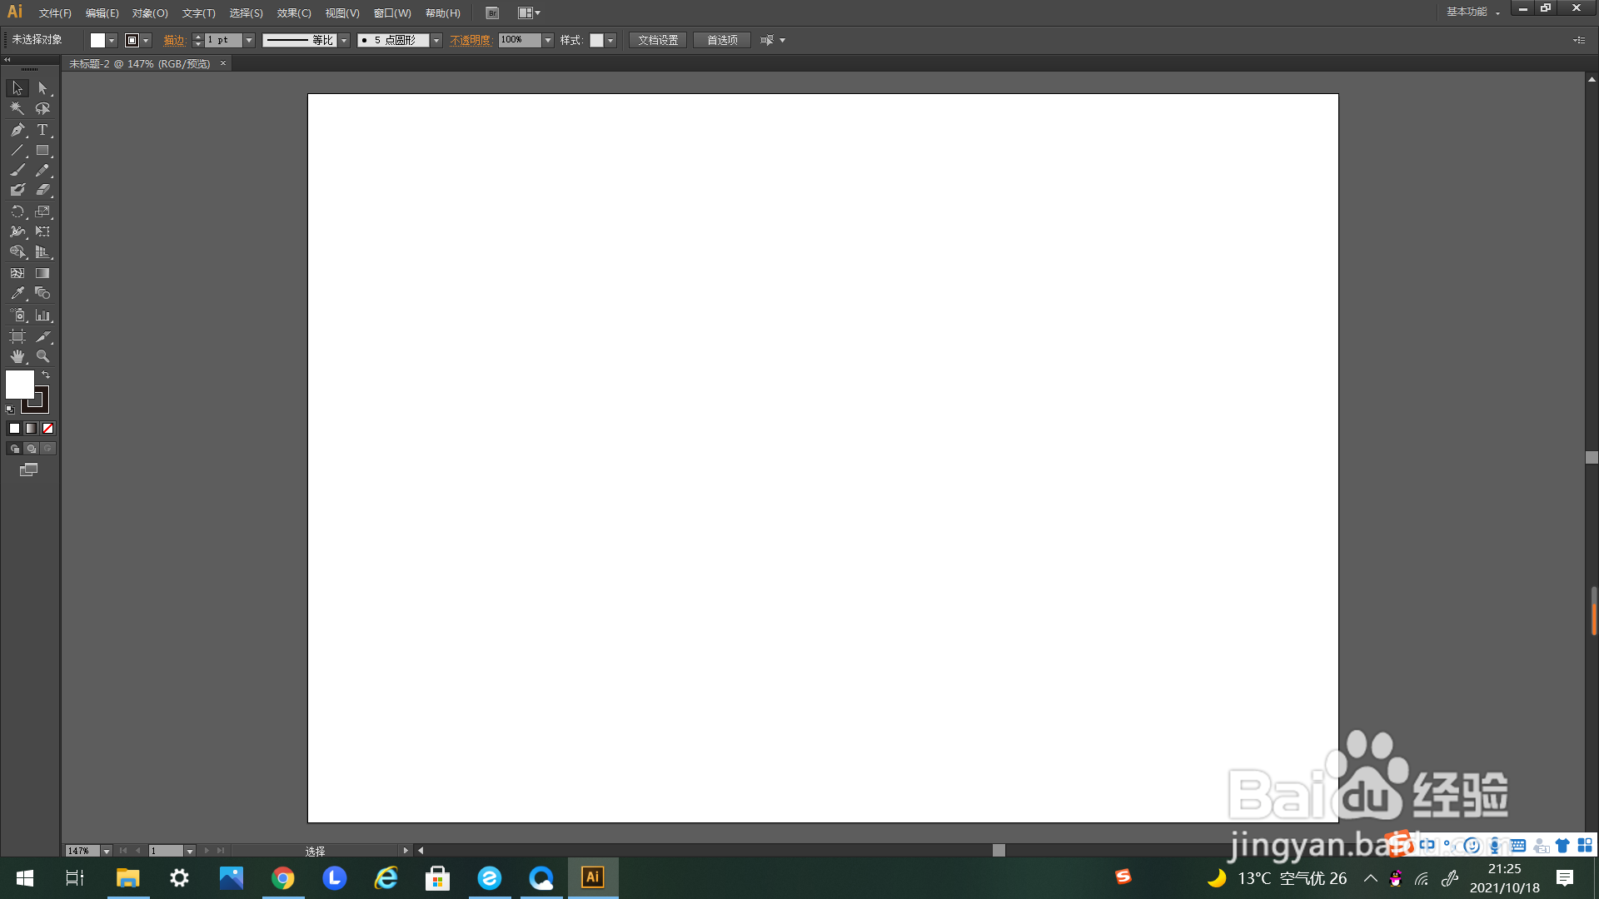Activate the Eyedropper tool
This screenshot has width=1599, height=899.
tap(17, 293)
